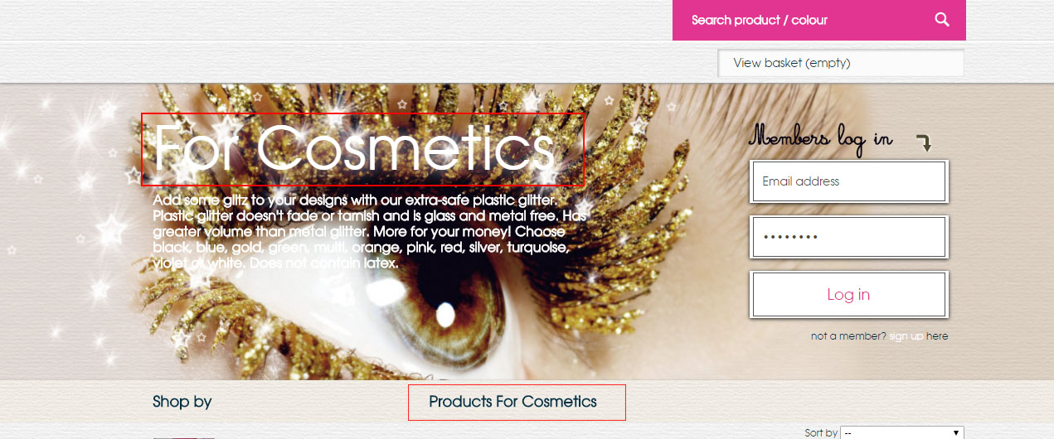1054x439 pixels.
Task: Open View basket (empty)
Action: (x=841, y=63)
